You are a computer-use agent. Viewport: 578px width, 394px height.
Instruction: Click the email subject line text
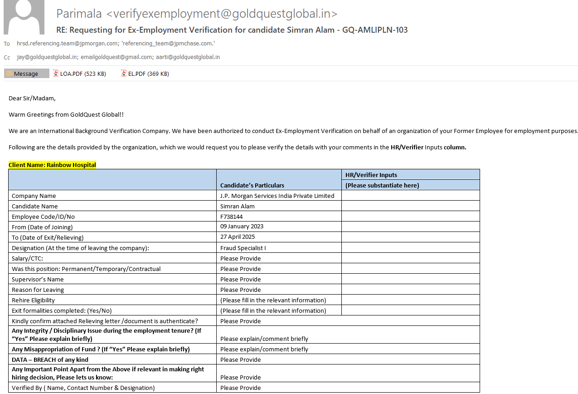232,30
